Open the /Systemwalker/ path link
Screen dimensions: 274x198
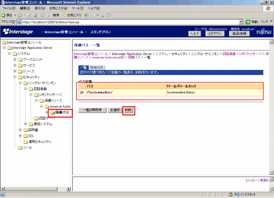(100, 92)
